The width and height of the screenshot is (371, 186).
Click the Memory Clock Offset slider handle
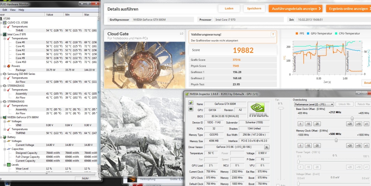336,140
